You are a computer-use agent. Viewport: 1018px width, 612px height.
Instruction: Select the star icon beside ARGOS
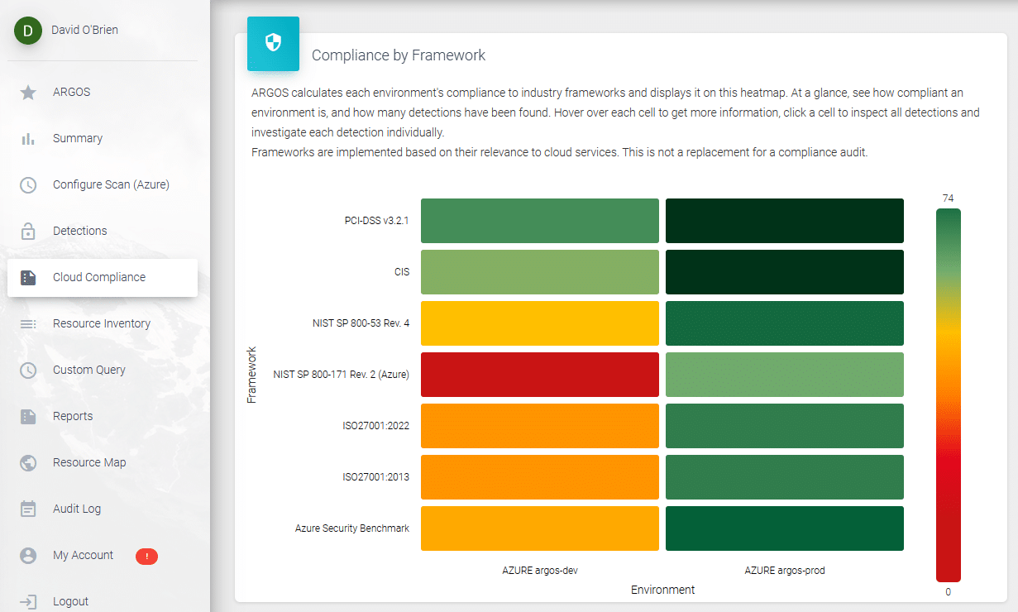pyautogui.click(x=26, y=92)
